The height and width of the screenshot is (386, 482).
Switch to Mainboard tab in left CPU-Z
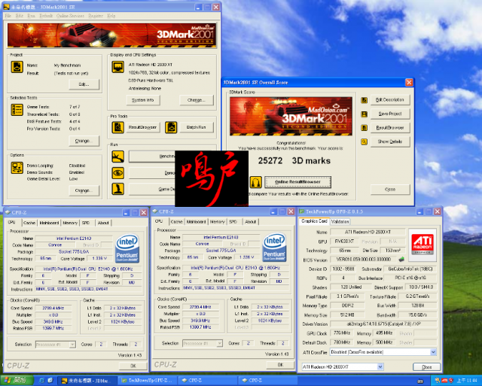click(49, 223)
